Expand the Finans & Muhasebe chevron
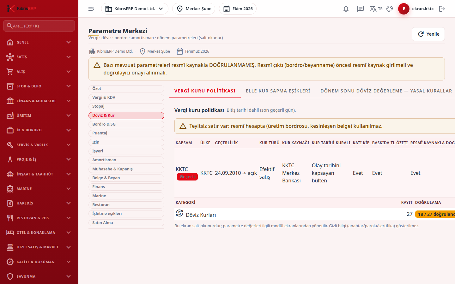455x284 pixels. (x=69, y=101)
